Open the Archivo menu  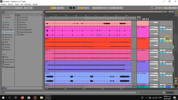click(x=4, y=4)
